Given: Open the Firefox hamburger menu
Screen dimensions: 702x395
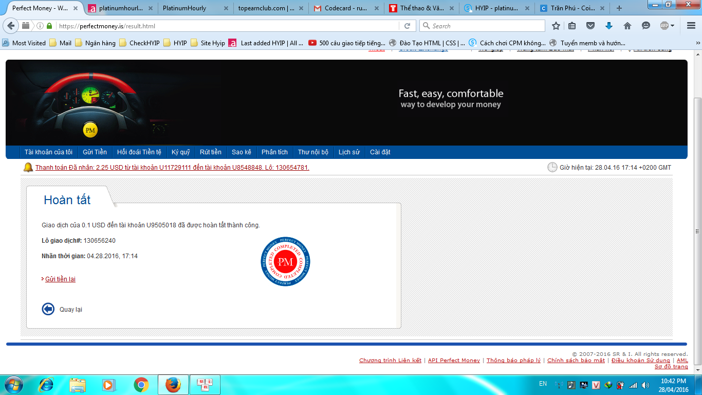Looking at the screenshot, I should click(690, 26).
